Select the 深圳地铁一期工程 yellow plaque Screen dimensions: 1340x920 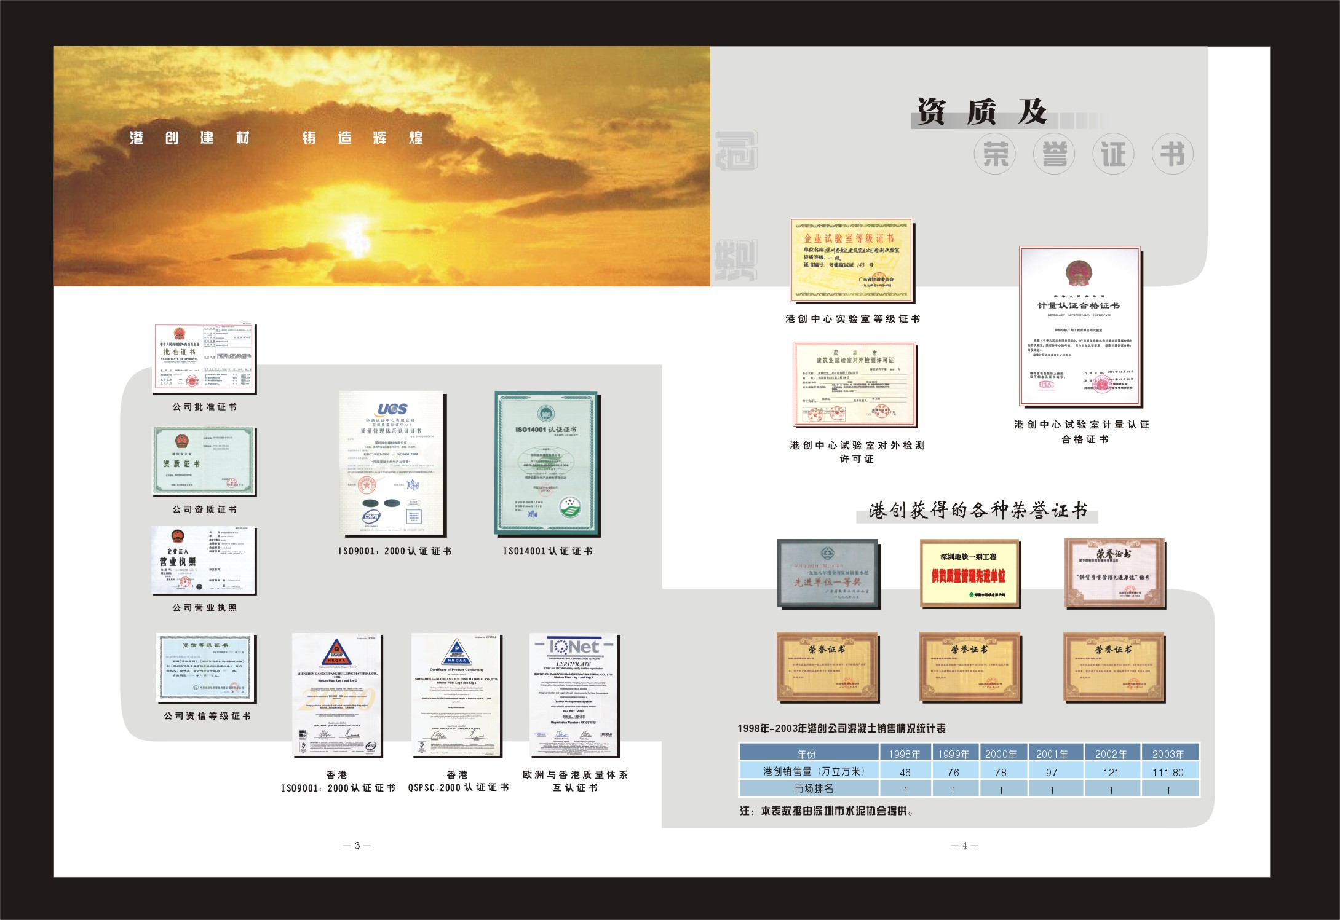point(970,573)
